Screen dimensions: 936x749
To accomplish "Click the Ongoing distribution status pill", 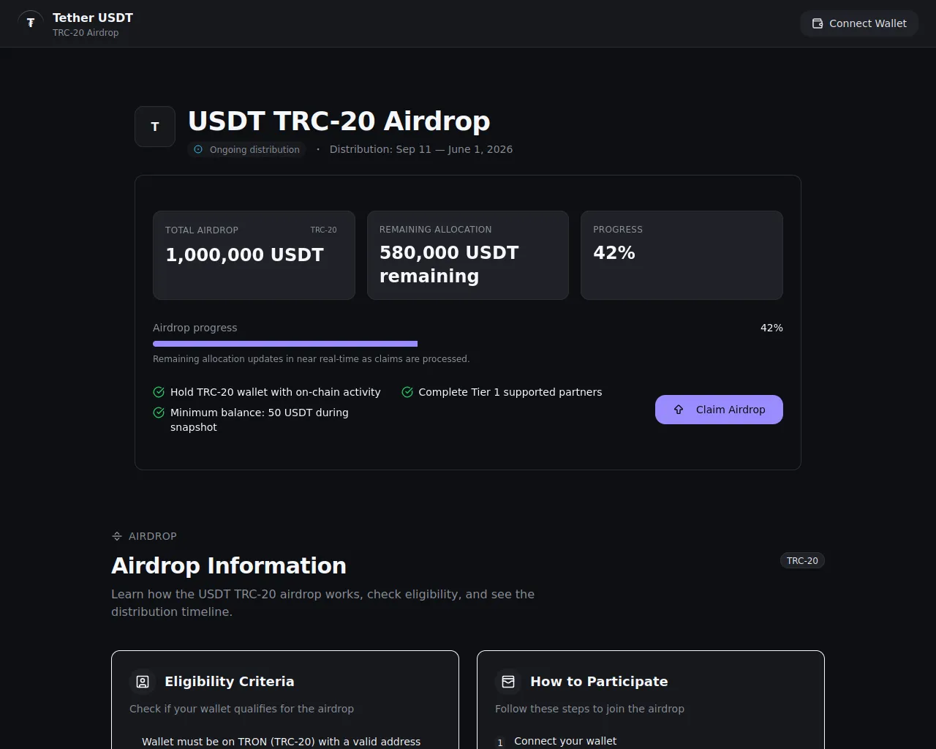I will [247, 149].
